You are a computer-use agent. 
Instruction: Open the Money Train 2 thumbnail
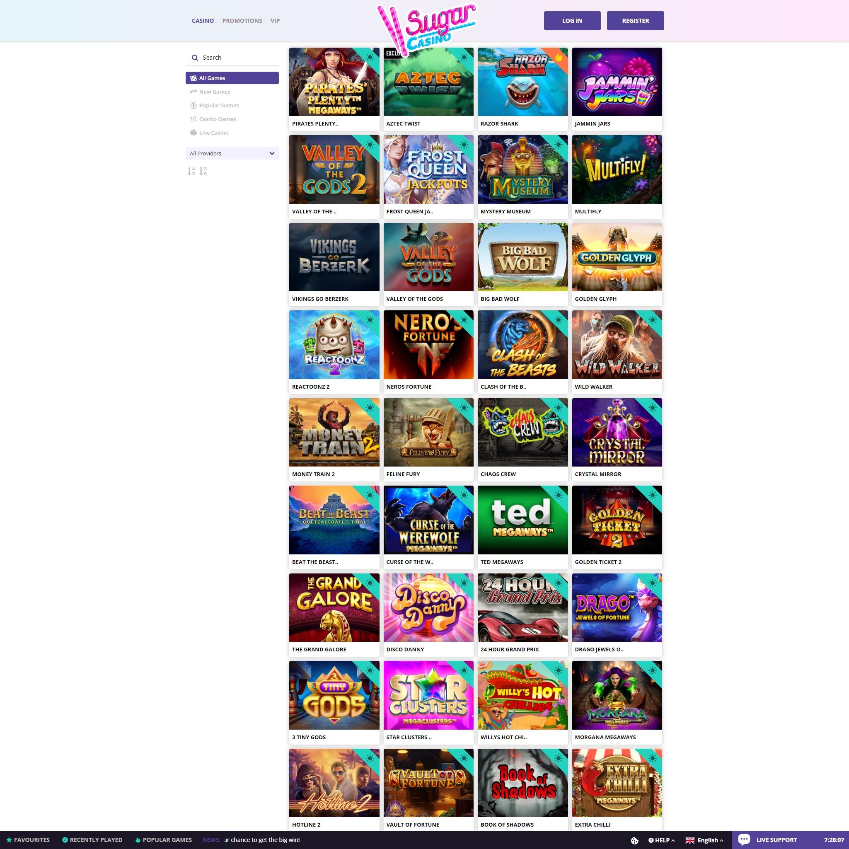coord(334,433)
